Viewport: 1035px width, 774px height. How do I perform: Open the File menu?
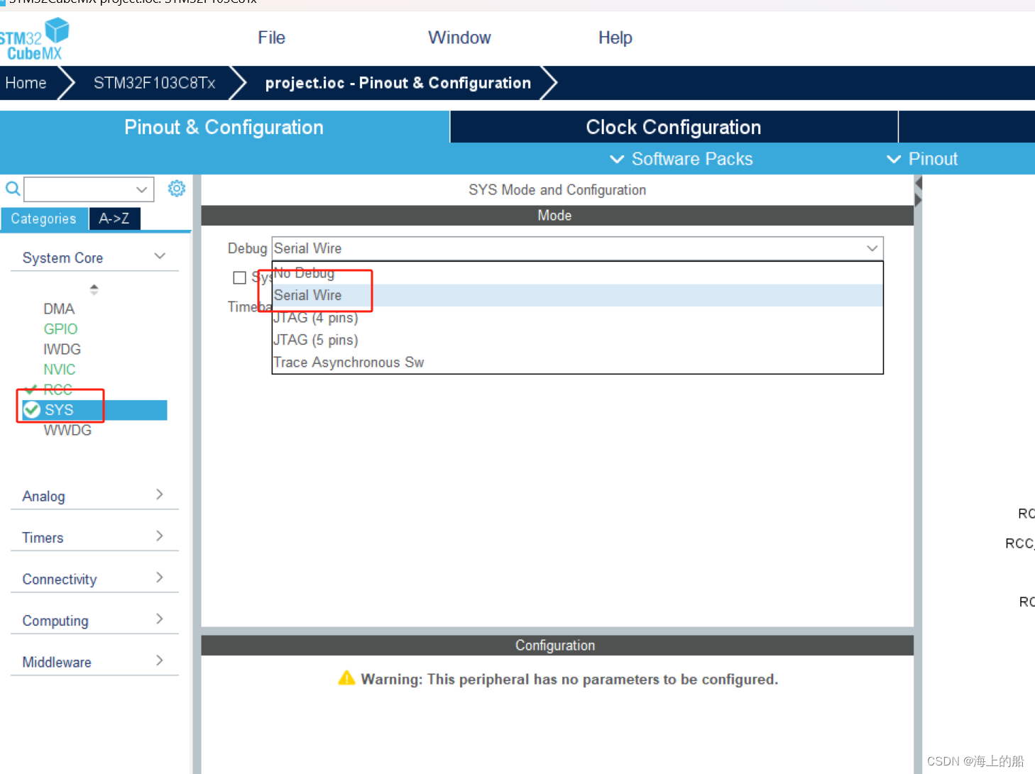(x=271, y=38)
